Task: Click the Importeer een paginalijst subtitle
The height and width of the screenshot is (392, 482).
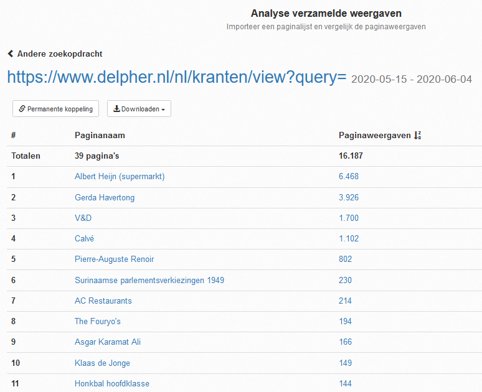Action: [x=326, y=27]
